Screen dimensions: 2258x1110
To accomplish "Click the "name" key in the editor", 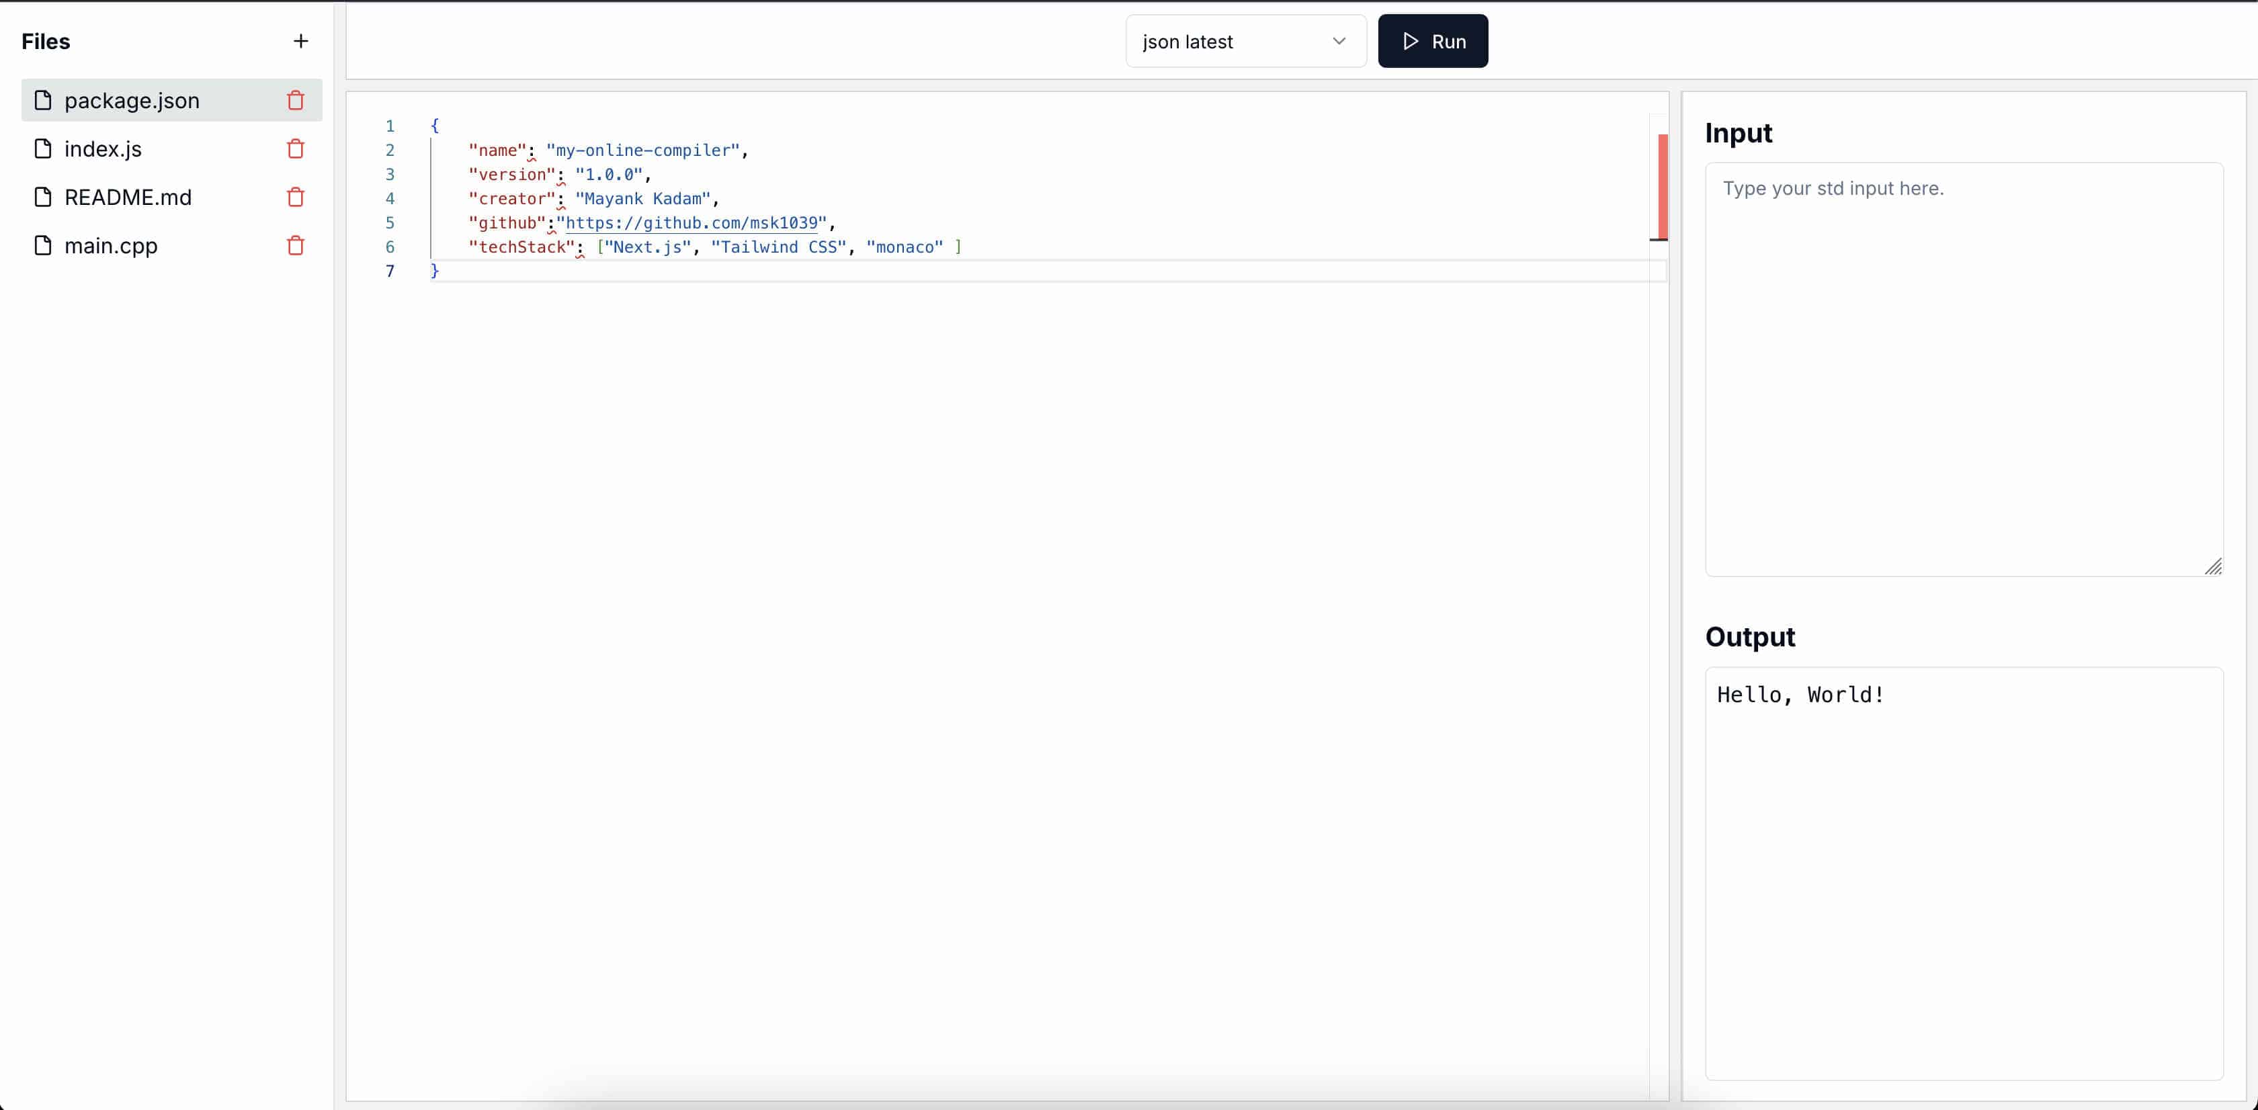I will point(497,150).
